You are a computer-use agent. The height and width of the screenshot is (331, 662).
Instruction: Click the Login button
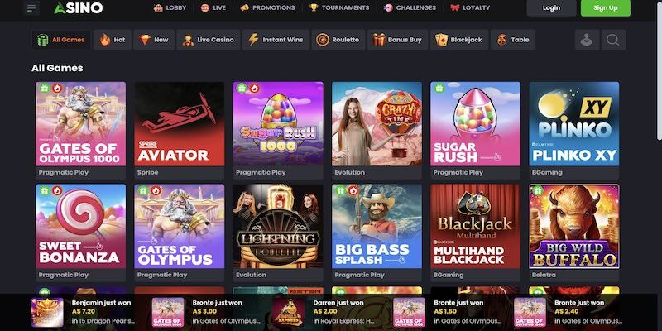point(551,8)
